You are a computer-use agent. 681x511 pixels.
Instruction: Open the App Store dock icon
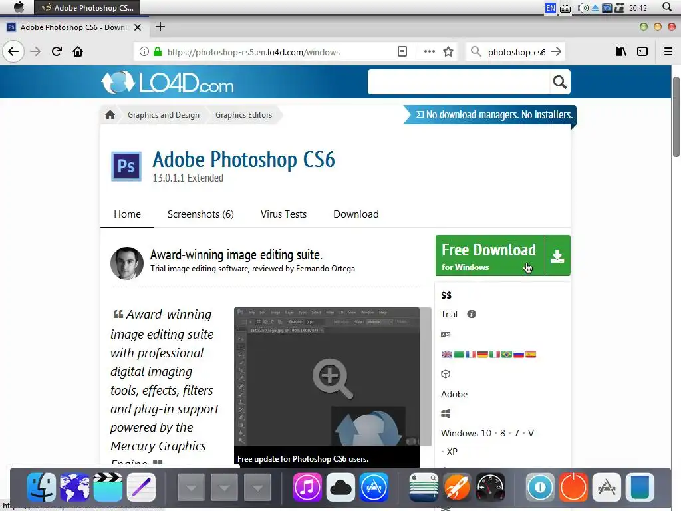(x=374, y=487)
